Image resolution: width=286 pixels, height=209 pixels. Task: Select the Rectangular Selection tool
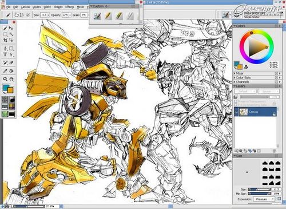[5, 34]
